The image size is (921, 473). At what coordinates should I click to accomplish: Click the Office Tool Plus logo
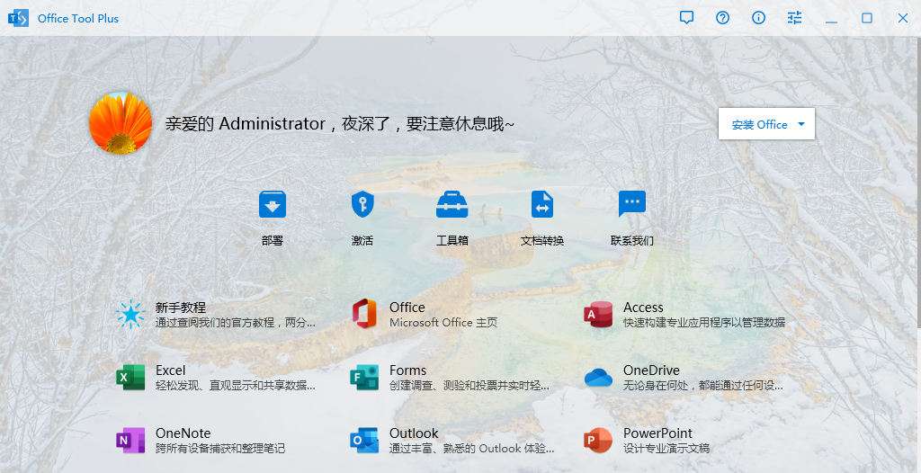tap(18, 18)
